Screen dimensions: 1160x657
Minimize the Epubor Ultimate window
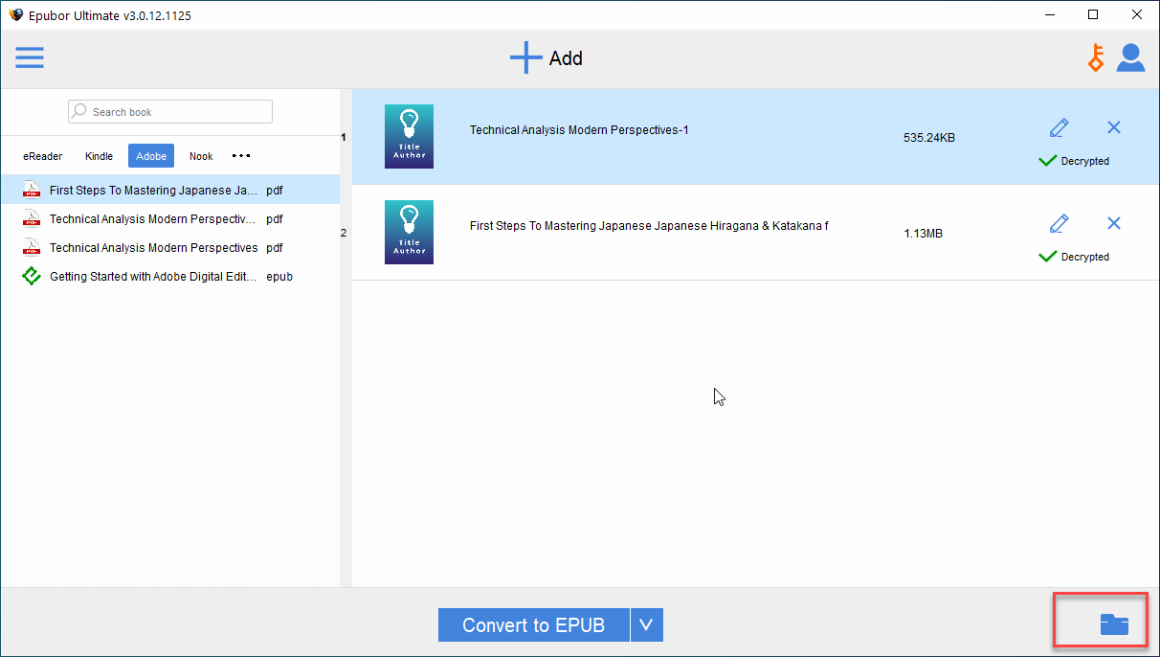[1050, 14]
